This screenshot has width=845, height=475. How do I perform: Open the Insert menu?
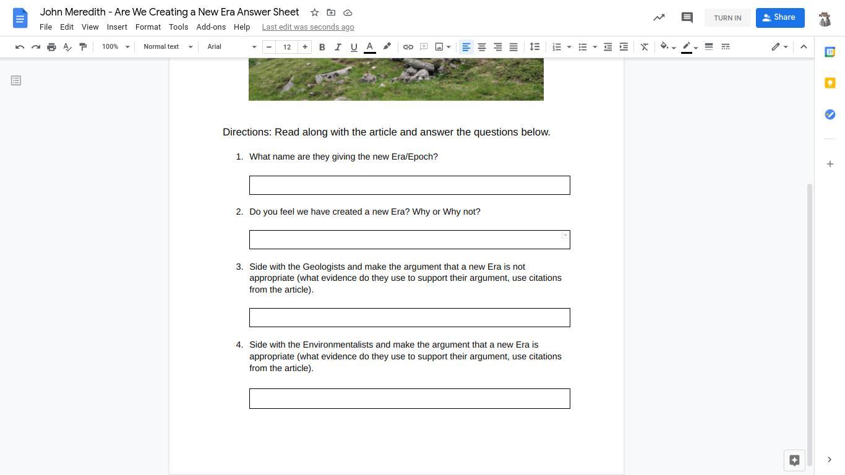click(x=117, y=27)
